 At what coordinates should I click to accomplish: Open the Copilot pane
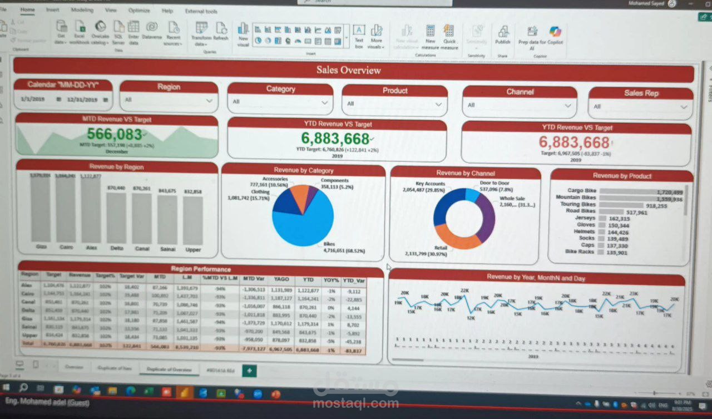[x=555, y=36]
